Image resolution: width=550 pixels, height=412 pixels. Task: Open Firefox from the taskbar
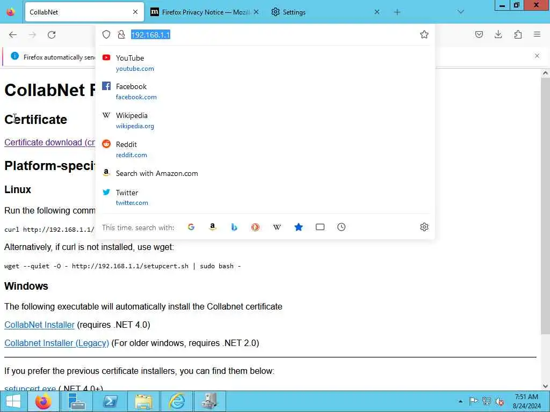44,401
